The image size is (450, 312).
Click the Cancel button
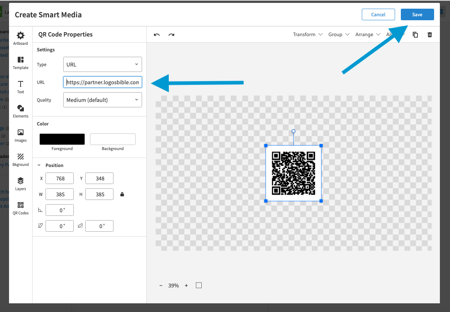[x=378, y=14]
